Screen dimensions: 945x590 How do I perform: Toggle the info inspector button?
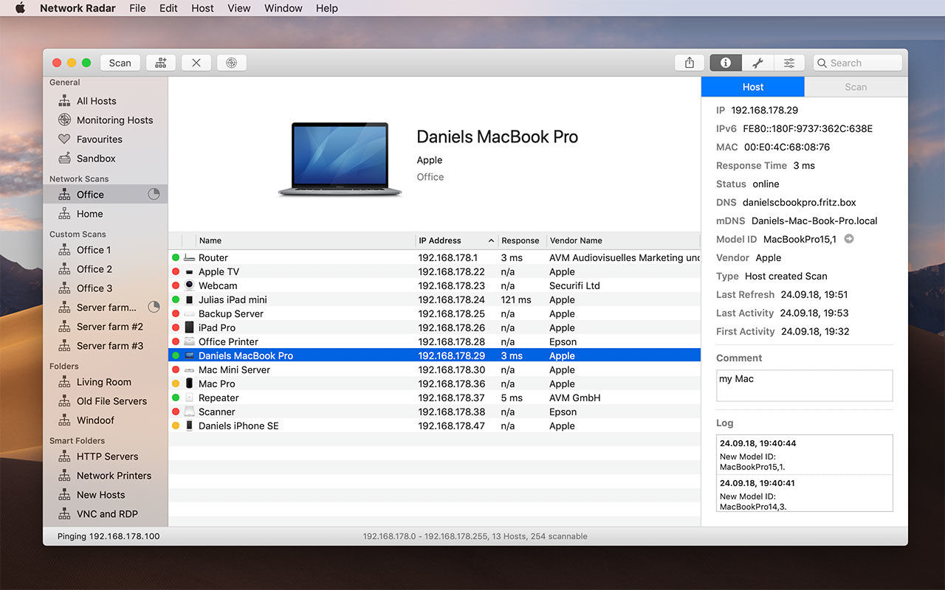click(x=726, y=63)
